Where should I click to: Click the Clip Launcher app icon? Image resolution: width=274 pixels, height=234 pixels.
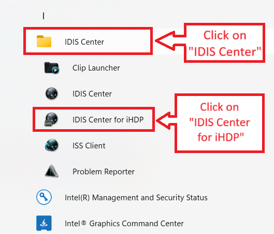coord(52,68)
